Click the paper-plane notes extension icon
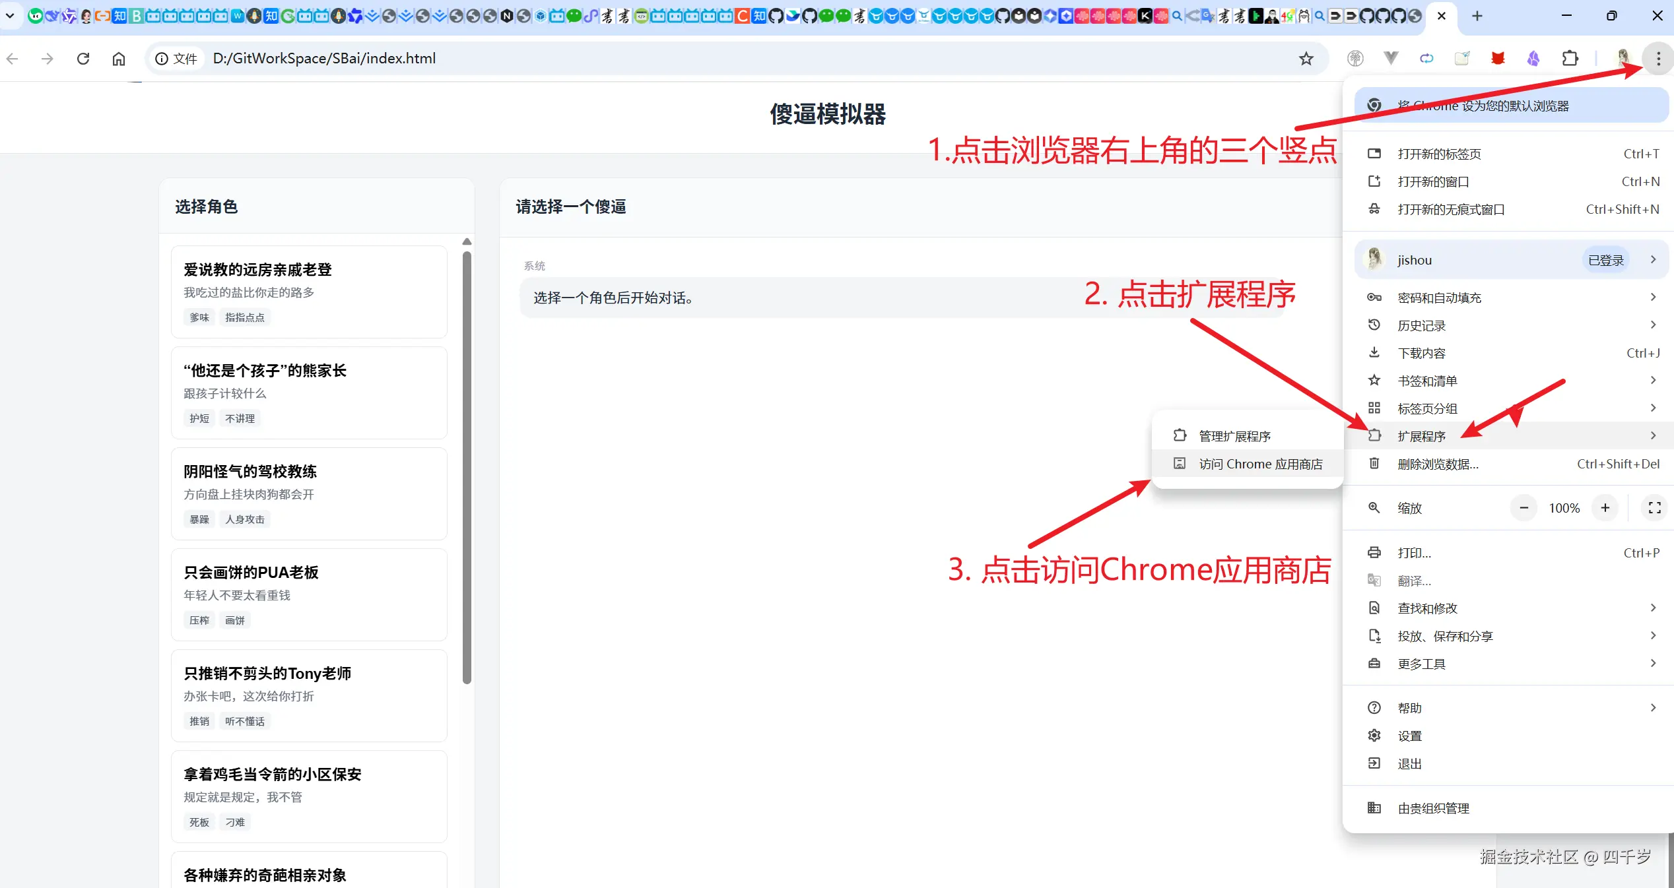This screenshot has width=1674, height=888. pyautogui.click(x=1461, y=58)
